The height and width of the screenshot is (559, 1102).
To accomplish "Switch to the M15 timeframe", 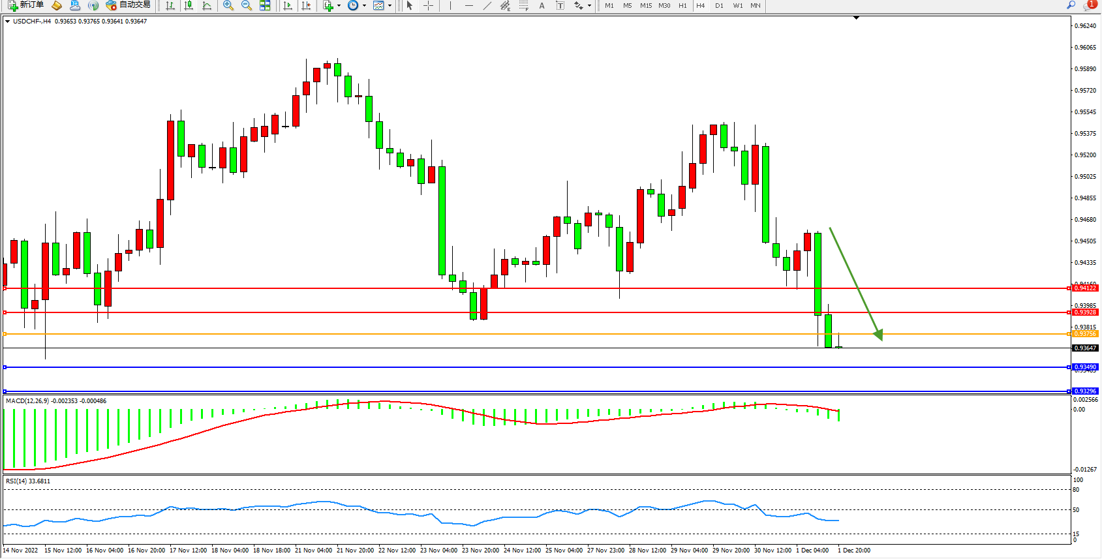I will tap(645, 5).
